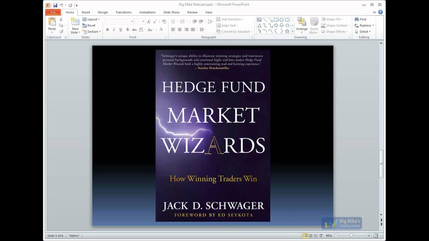Click the Save icon in quick access toolbar

[55, 5]
